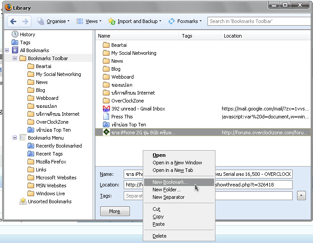
Task: Select History clock icon in sidebar
Action: [x=15, y=34]
